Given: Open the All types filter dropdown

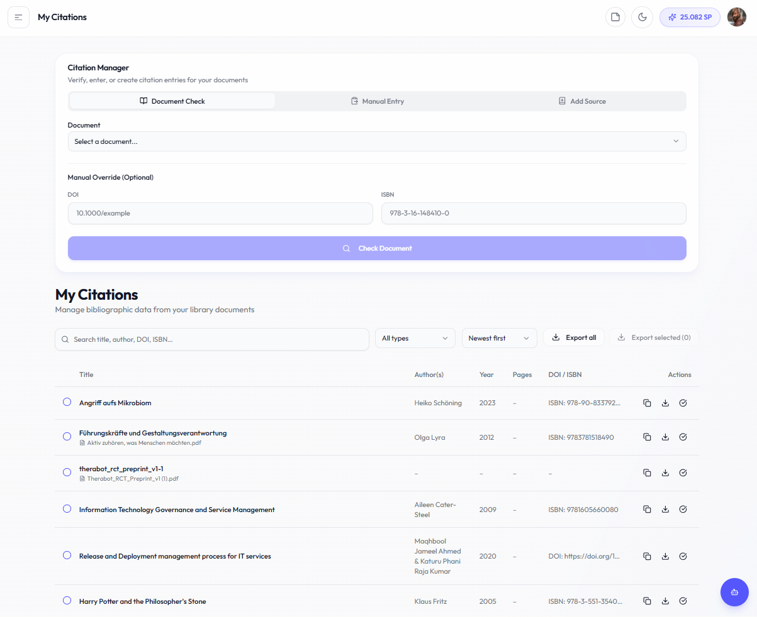Looking at the screenshot, I should coord(415,338).
